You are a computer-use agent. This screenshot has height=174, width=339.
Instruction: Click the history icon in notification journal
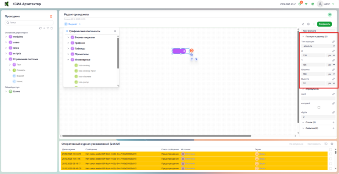tap(326, 144)
